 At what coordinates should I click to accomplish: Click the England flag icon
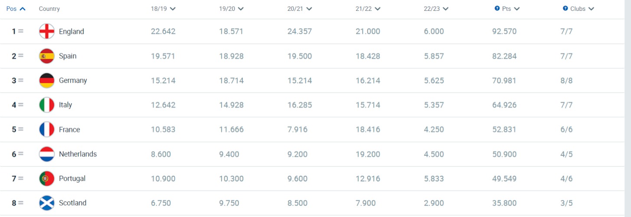pyautogui.click(x=46, y=31)
